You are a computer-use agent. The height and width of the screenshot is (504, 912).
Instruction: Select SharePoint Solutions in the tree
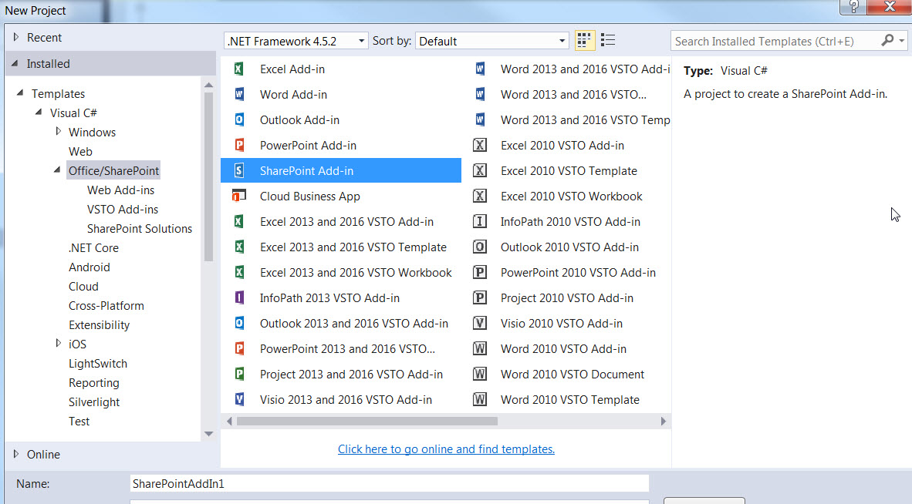click(x=140, y=228)
